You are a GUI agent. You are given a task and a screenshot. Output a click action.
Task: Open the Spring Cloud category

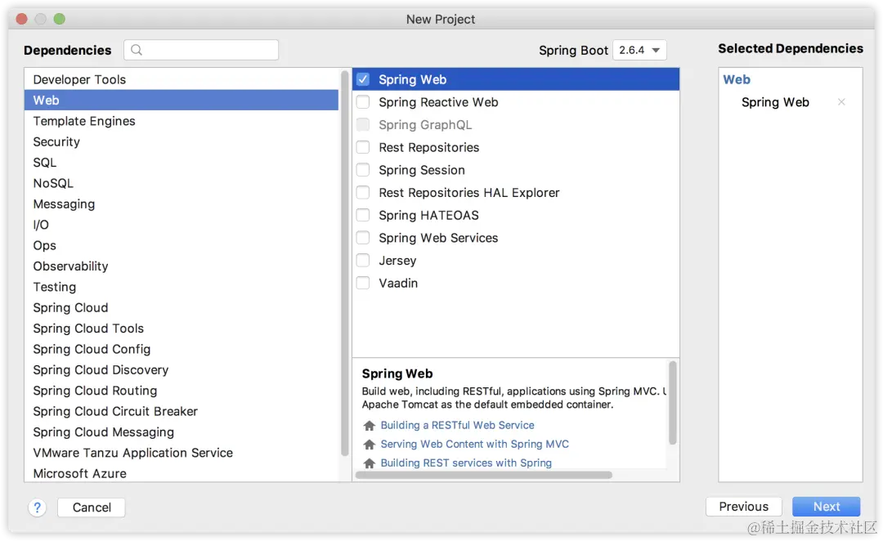pos(182,308)
